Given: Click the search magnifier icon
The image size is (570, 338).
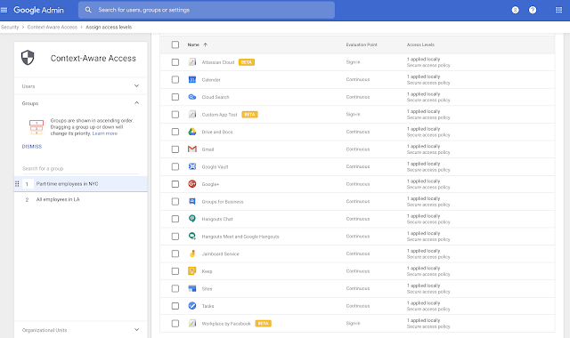Looking at the screenshot, I should [88, 10].
